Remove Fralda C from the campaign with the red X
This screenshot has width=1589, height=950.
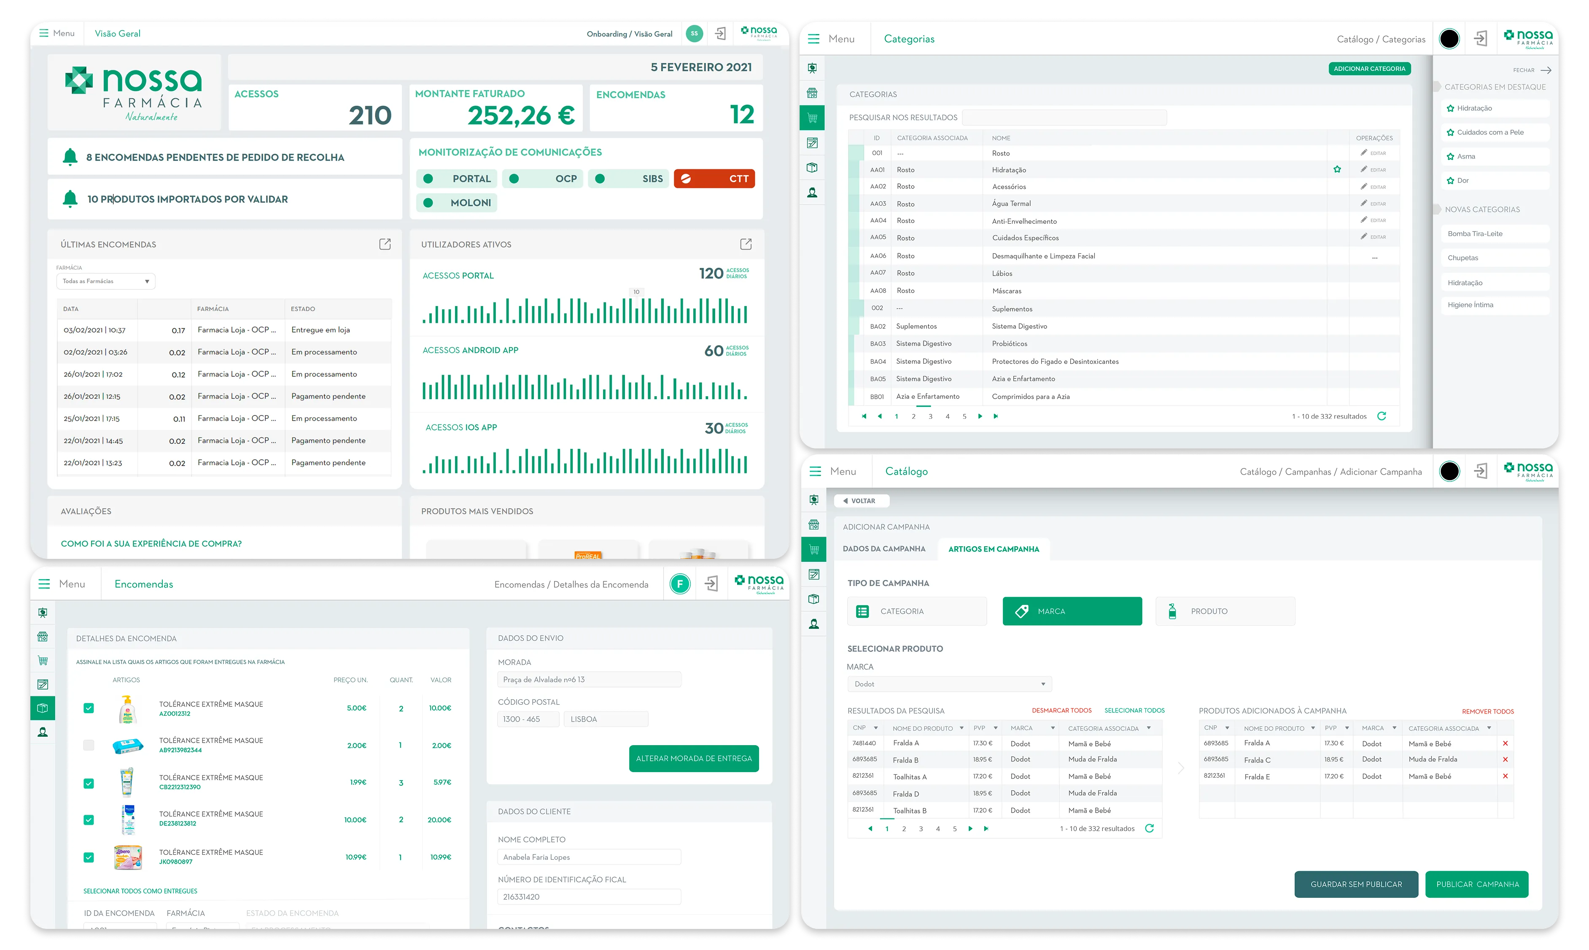pyautogui.click(x=1505, y=759)
